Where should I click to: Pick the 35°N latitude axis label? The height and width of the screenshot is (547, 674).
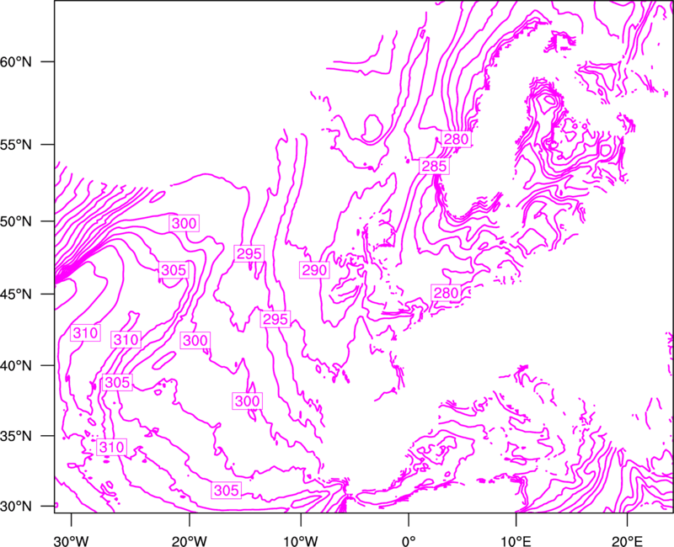pyautogui.click(x=16, y=436)
